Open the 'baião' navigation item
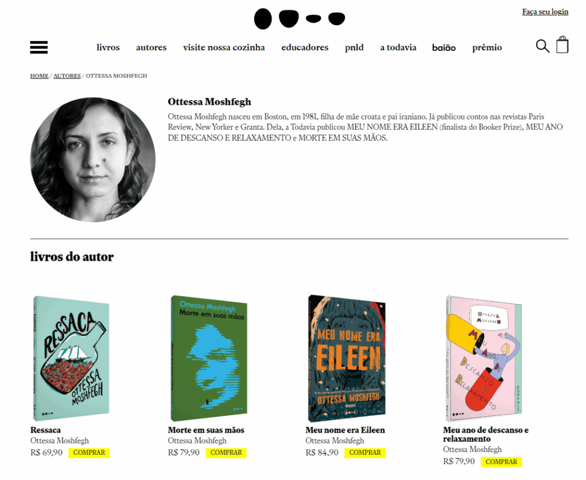This screenshot has height=480, width=586. pyautogui.click(x=444, y=47)
